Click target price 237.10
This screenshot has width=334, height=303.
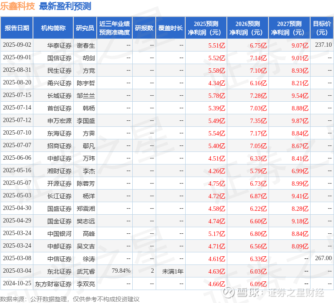(x=323, y=45)
